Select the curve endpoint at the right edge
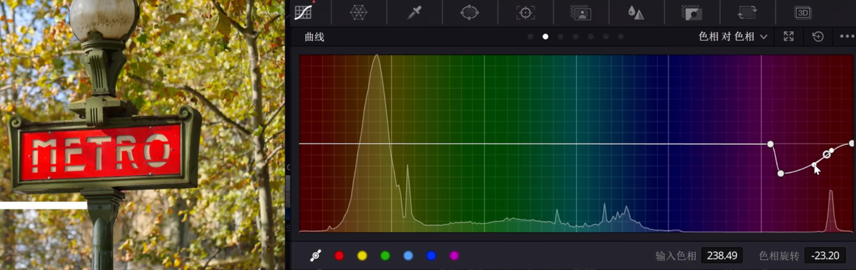 [852, 143]
